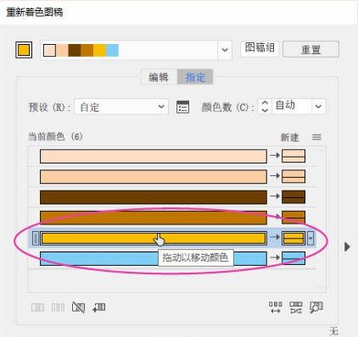The width and height of the screenshot is (358, 337).
Task: Open the preset 自定 dropdown
Action: click(x=121, y=107)
